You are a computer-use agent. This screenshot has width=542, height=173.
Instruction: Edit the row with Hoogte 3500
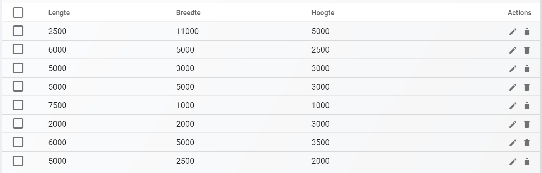(x=513, y=143)
